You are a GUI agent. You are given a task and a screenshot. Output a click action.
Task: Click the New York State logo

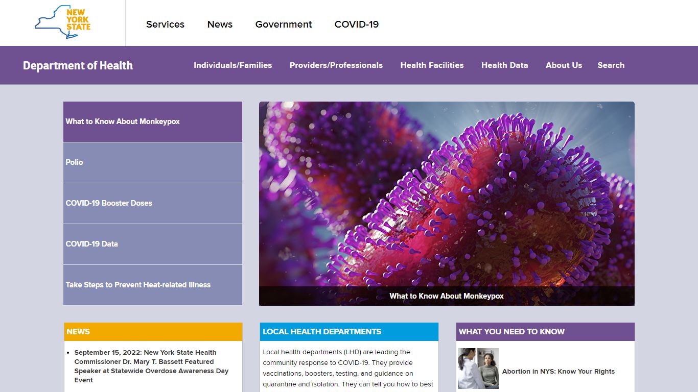pyautogui.click(x=62, y=22)
